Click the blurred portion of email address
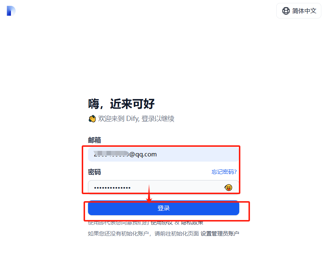Viewport: 328px width, 257px height. click(111, 154)
